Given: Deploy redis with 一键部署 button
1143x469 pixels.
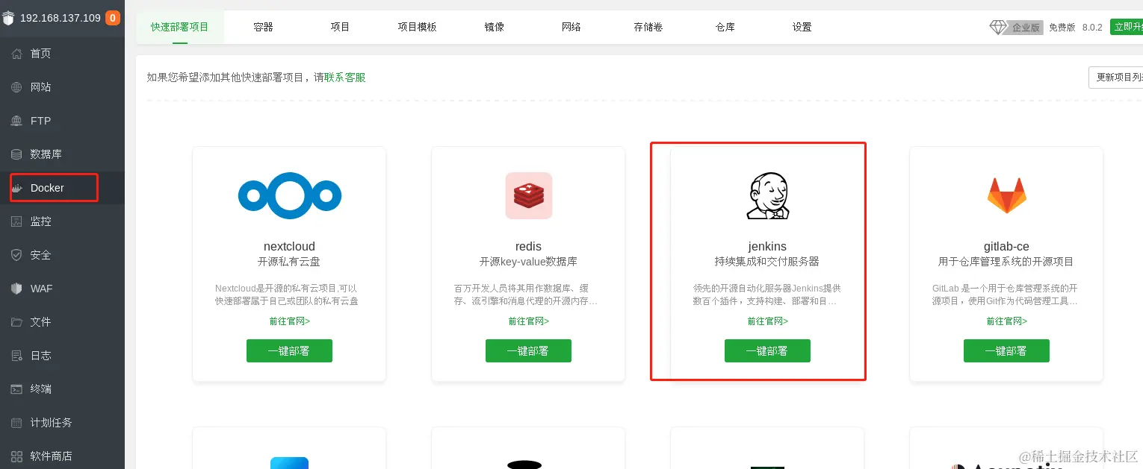Looking at the screenshot, I should click(x=528, y=350).
